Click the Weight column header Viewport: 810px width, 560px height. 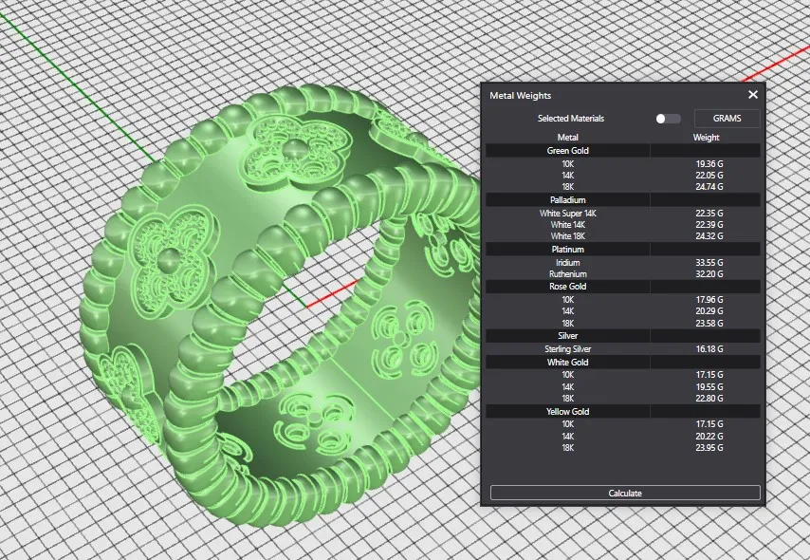point(706,137)
